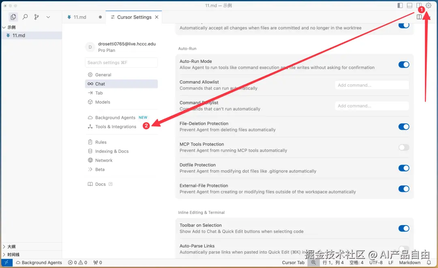This screenshot has width=438, height=268.
Task: Open Network settings section
Action: coord(121,160)
